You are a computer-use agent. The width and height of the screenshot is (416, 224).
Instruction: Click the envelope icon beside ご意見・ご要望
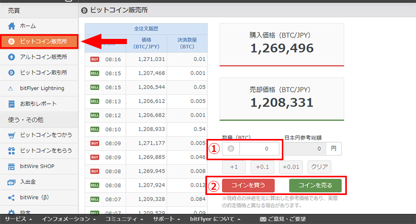coord(263,219)
